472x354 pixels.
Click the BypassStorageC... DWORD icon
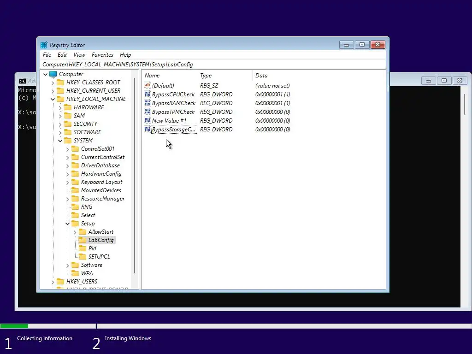click(147, 129)
